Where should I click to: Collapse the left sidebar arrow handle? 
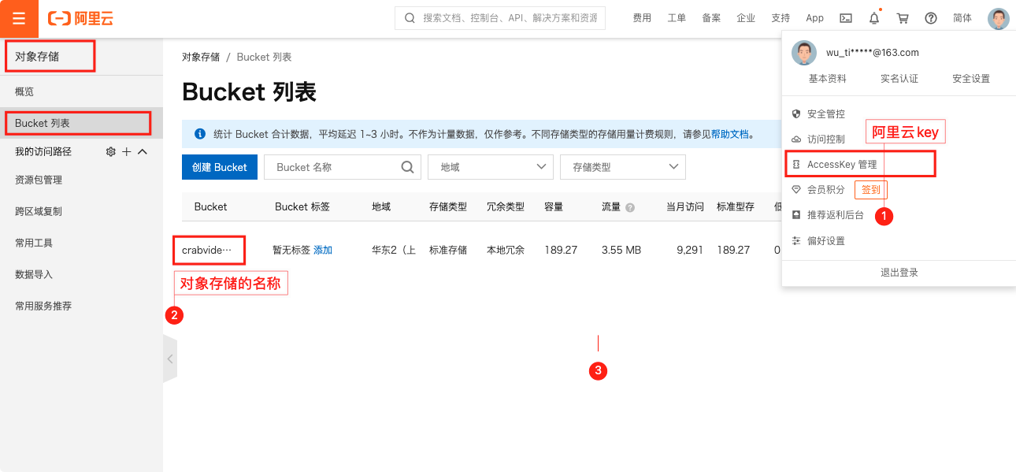(x=170, y=359)
